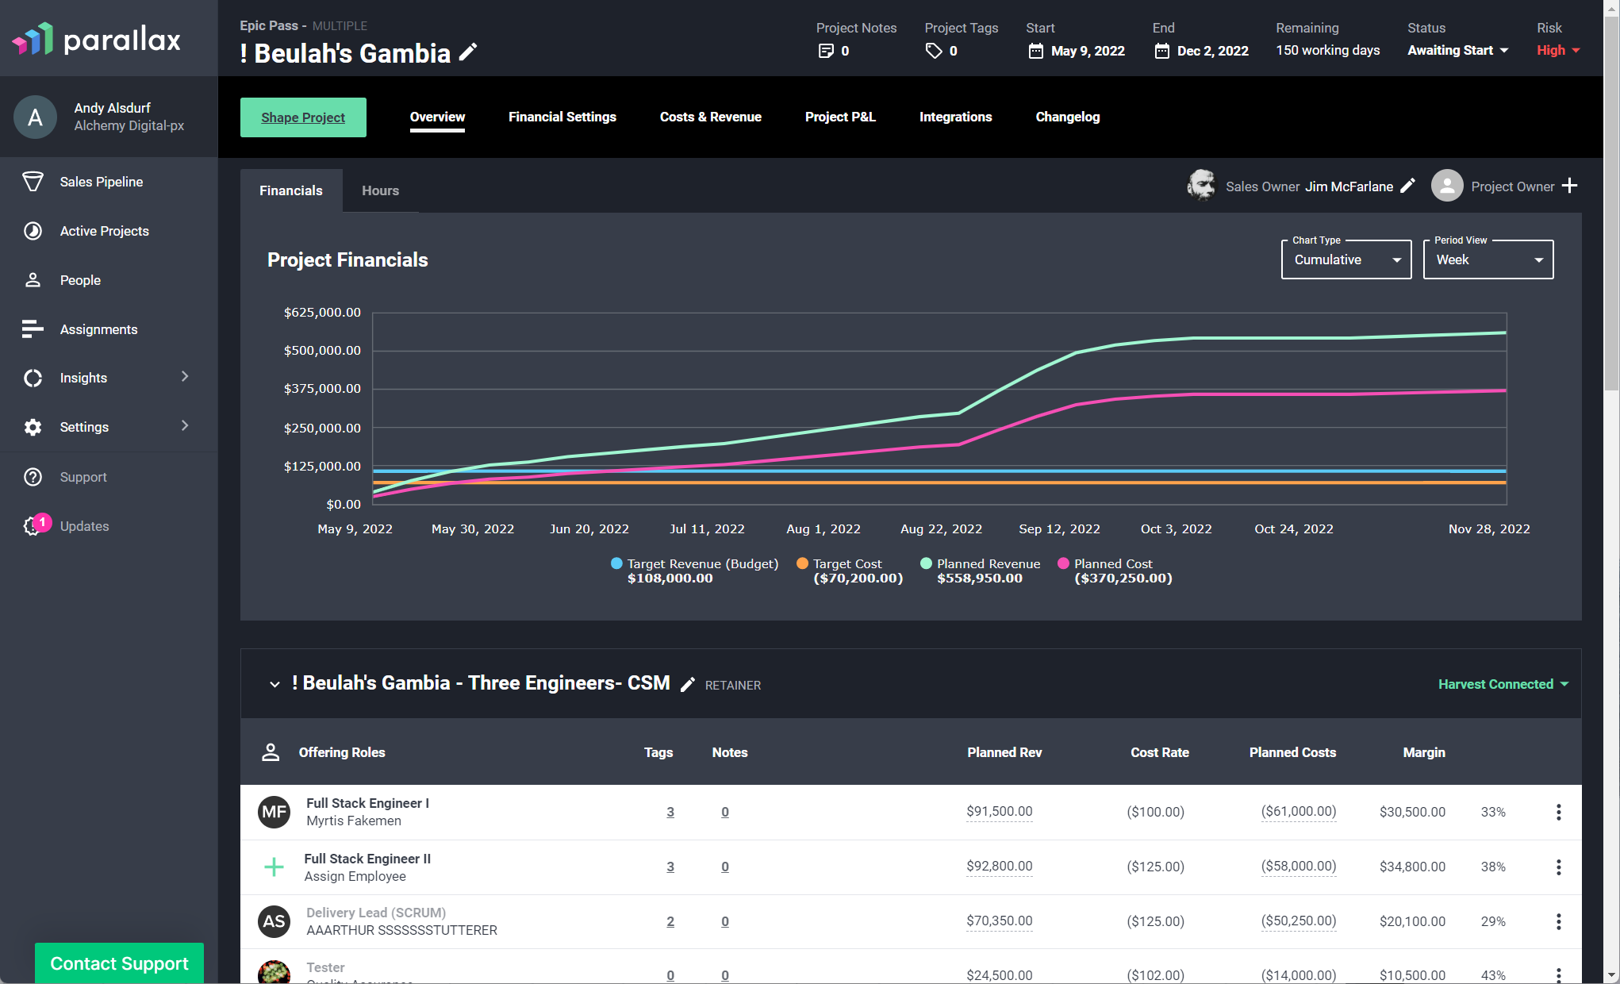
Task: Open Costs & Revenue tab
Action: click(710, 117)
